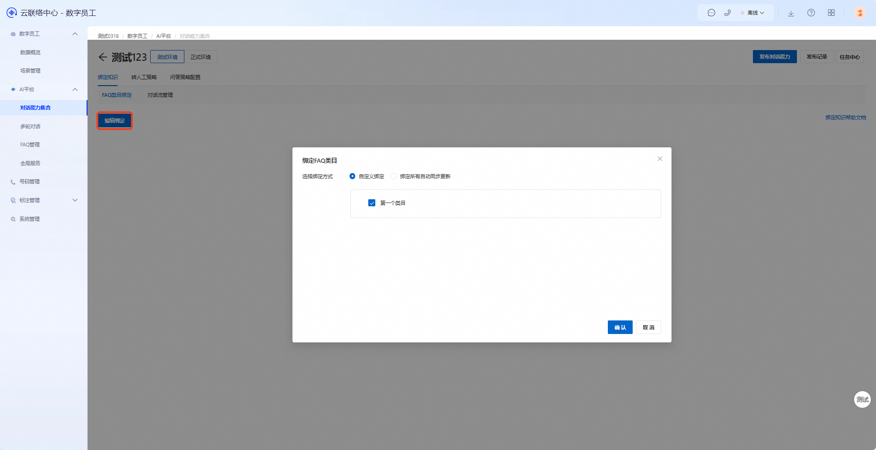Open the 绑定知识帮助文档 link

[846, 117]
